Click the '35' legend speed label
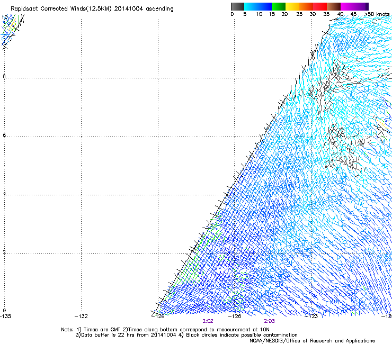 [326, 14]
